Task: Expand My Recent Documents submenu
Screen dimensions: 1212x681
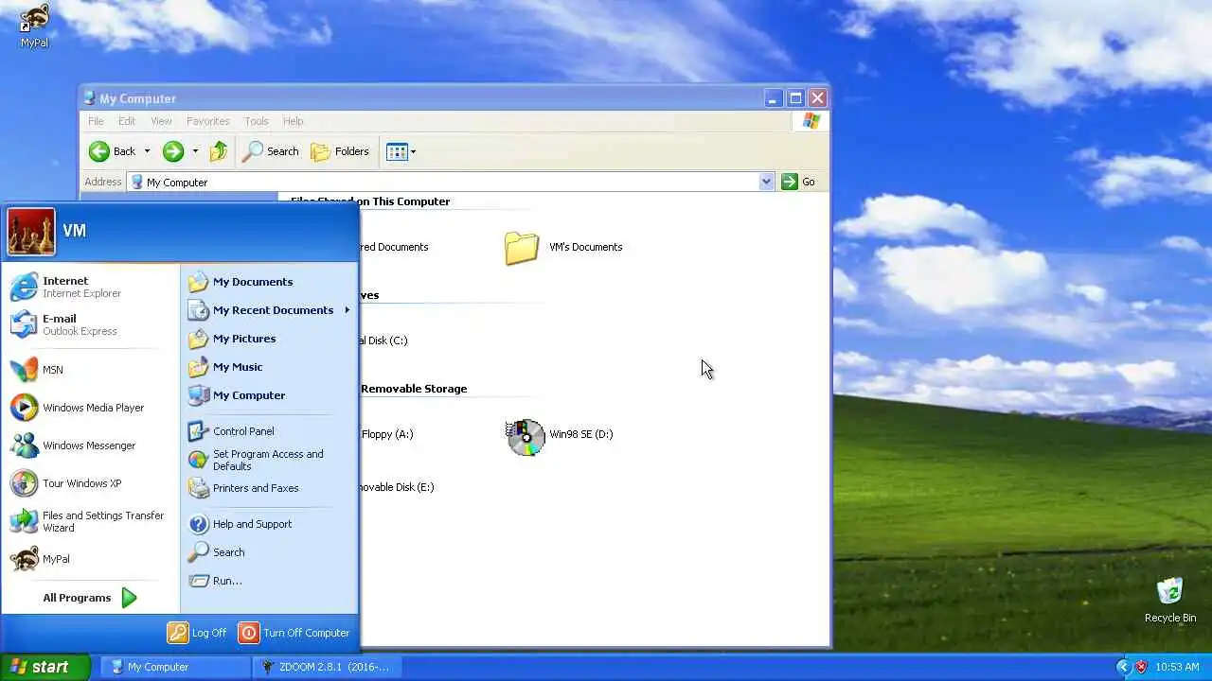Action: pos(269,310)
